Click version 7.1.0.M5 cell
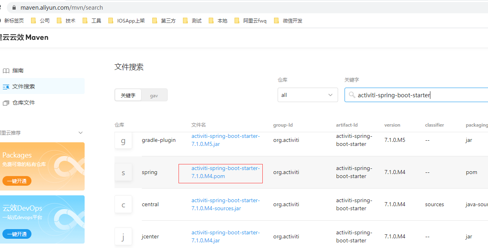488x248 pixels. tap(395, 140)
